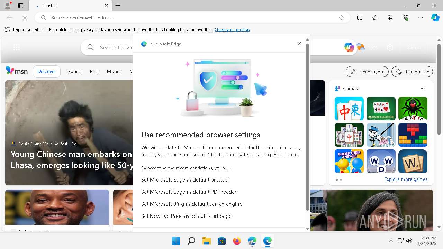Click the msn logo
The height and width of the screenshot is (249, 443).
pos(17,71)
